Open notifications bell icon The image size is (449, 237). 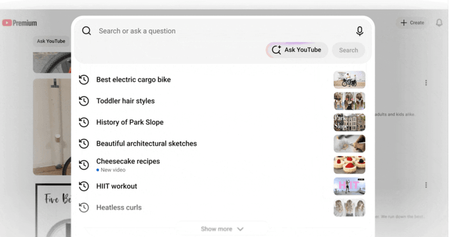click(x=439, y=22)
